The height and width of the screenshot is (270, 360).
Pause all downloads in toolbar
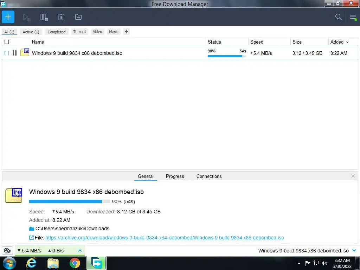coord(44,17)
